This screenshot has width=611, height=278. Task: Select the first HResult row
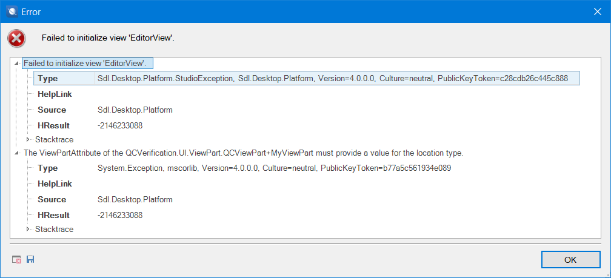tap(53, 125)
